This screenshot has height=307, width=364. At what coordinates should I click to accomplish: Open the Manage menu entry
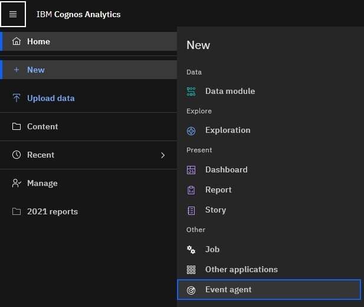pos(88,183)
